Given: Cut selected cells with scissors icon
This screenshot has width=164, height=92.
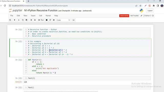Looking at the screenshot, I should [19, 20].
